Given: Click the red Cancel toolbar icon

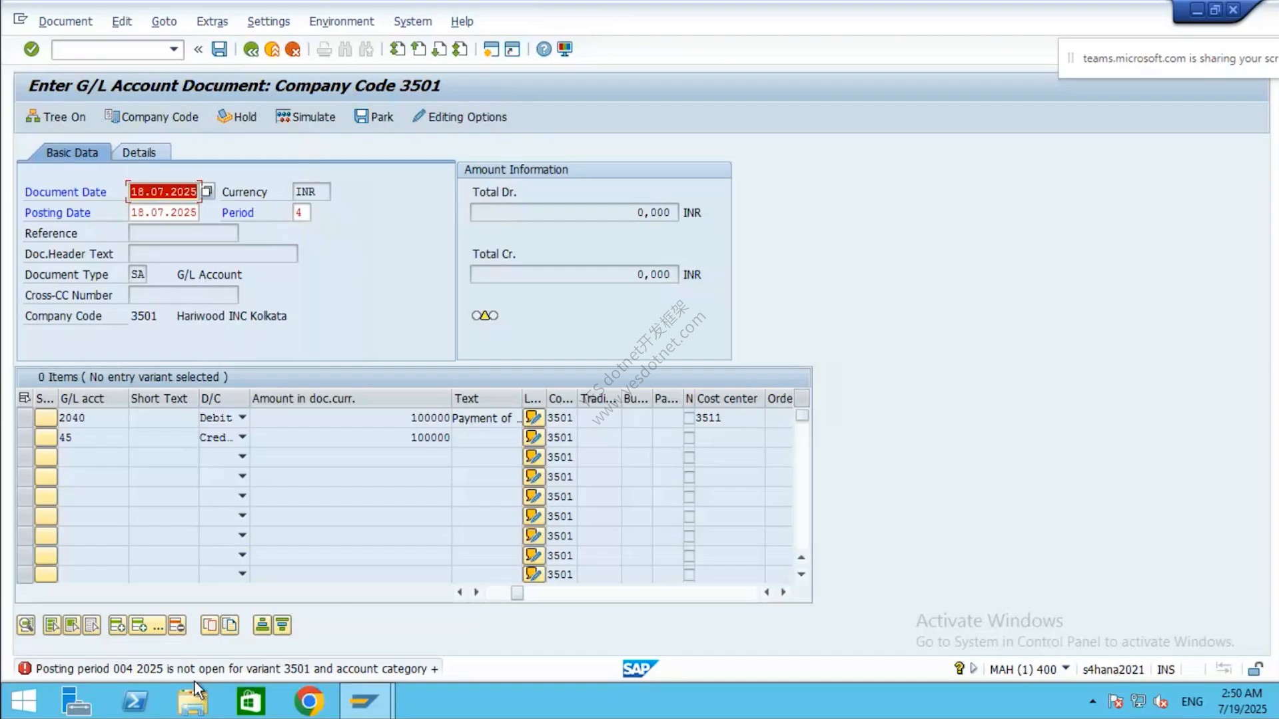Looking at the screenshot, I should tap(292, 49).
